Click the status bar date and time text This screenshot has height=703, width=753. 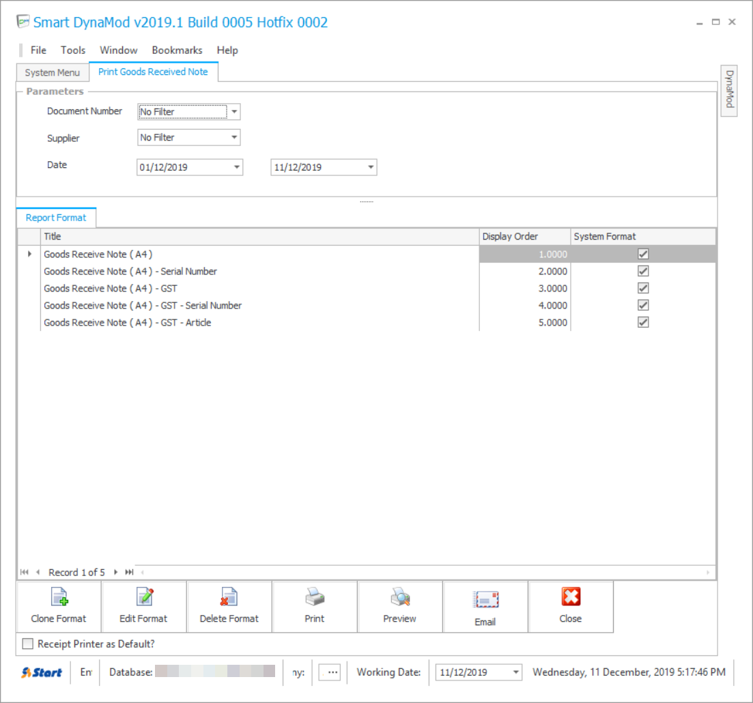pyautogui.click(x=629, y=672)
